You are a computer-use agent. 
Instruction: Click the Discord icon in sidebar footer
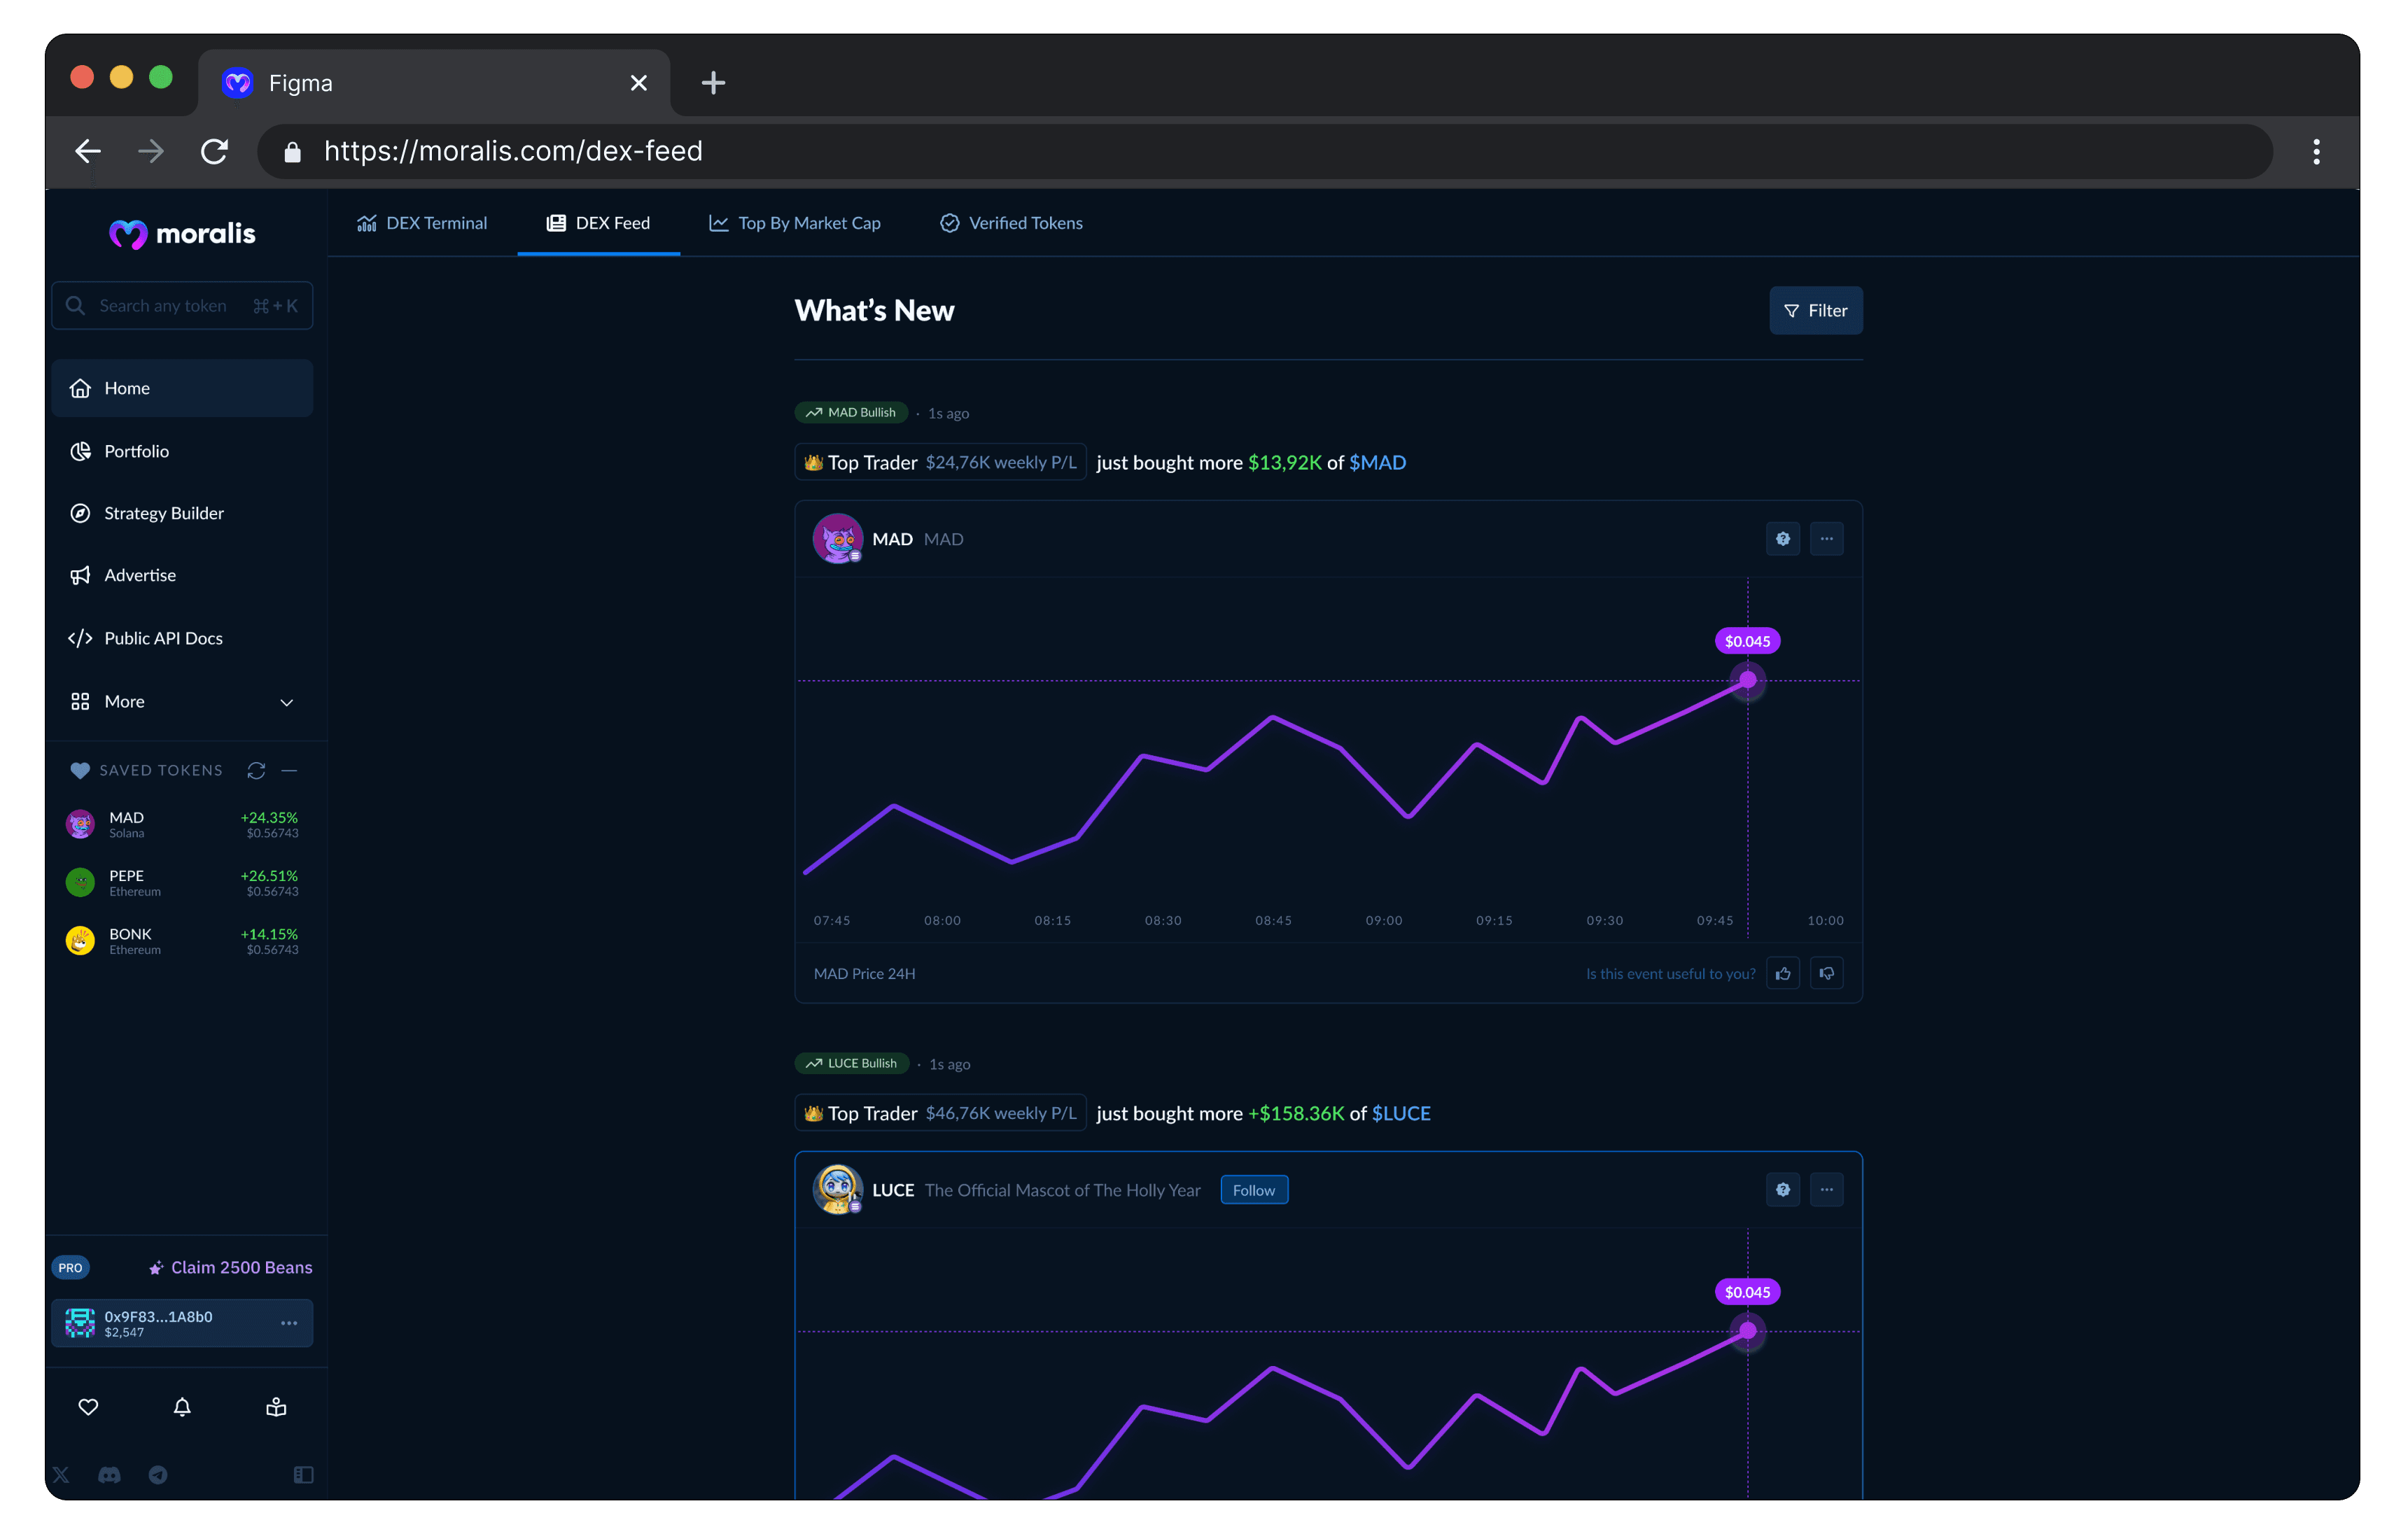[109, 1475]
